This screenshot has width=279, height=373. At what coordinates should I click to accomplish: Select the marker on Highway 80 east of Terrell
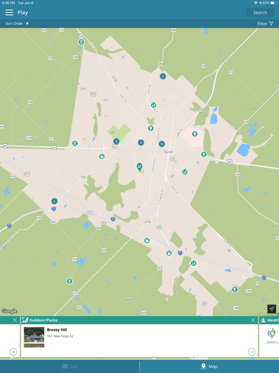click(x=203, y=154)
